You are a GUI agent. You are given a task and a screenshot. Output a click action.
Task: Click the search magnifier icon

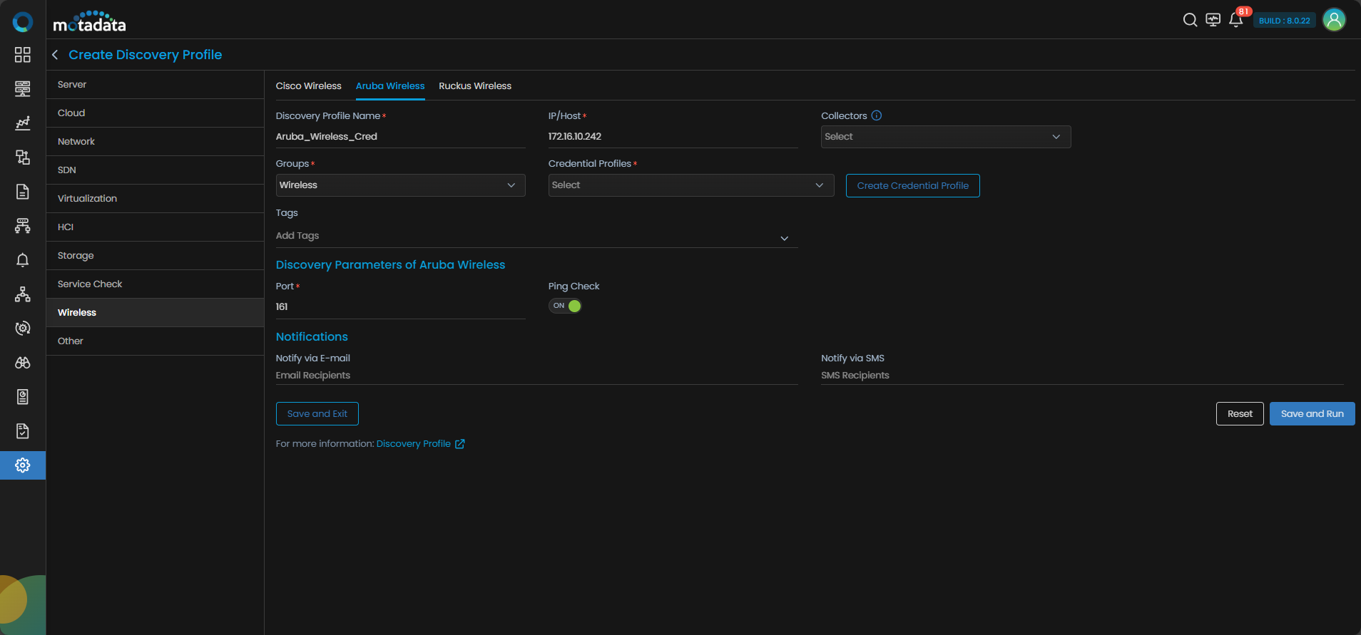pyautogui.click(x=1190, y=20)
